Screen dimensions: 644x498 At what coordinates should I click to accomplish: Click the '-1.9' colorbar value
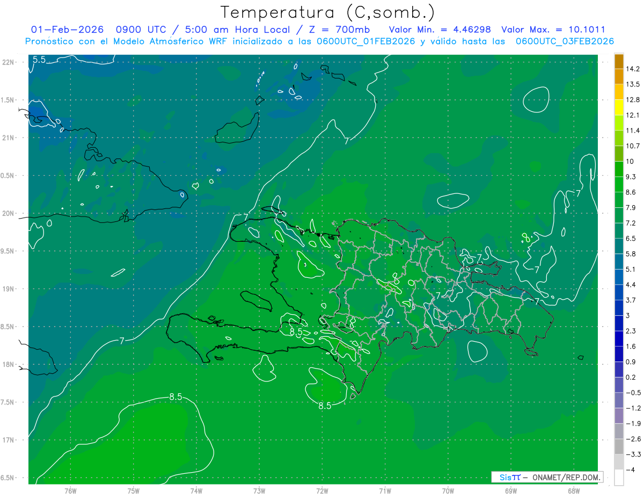coord(633,423)
